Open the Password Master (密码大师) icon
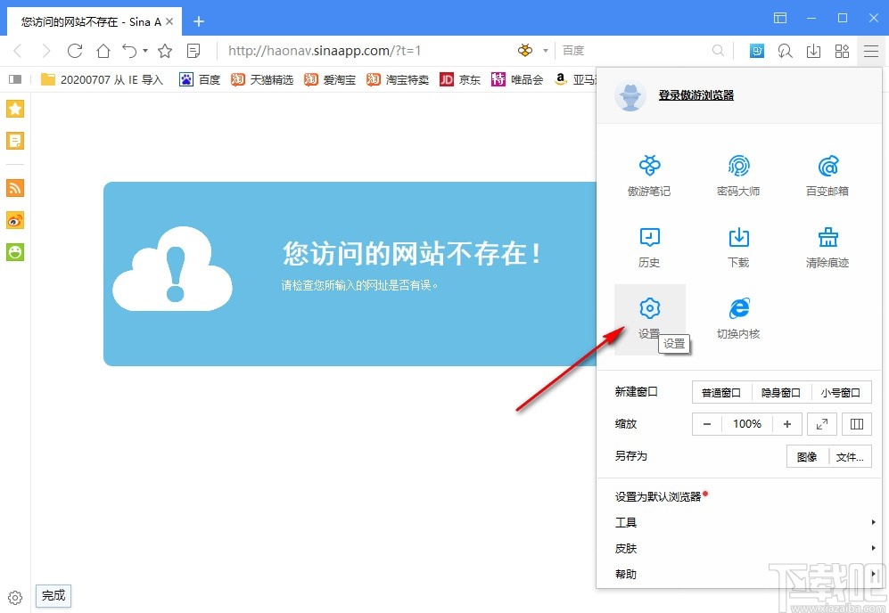The height and width of the screenshot is (613, 889). (x=738, y=174)
